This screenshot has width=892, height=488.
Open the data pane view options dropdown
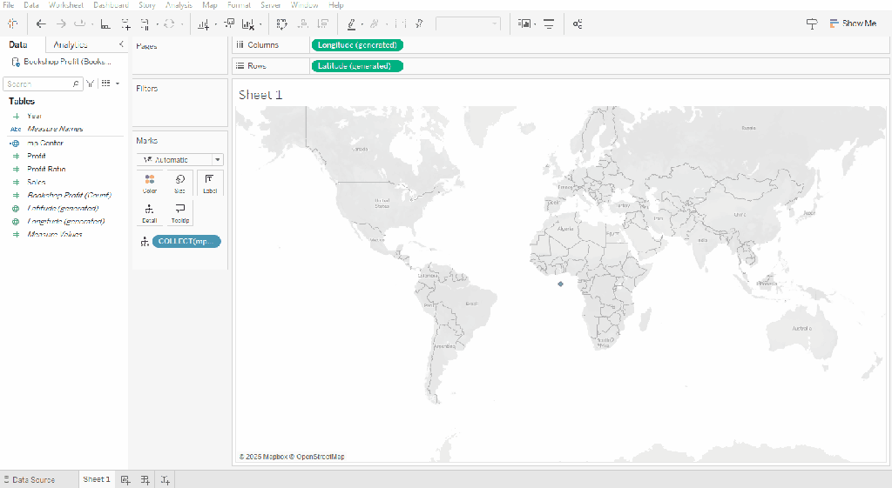(109, 84)
